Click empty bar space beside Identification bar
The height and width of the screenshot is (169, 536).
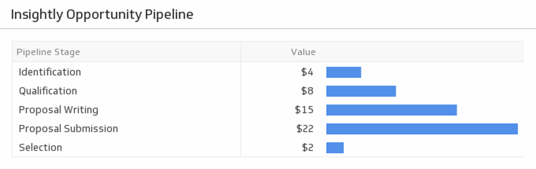(x=440, y=72)
